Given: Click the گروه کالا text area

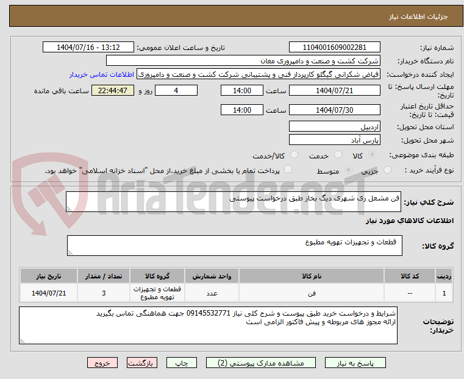Looking at the screenshot, I should [x=235, y=246].
